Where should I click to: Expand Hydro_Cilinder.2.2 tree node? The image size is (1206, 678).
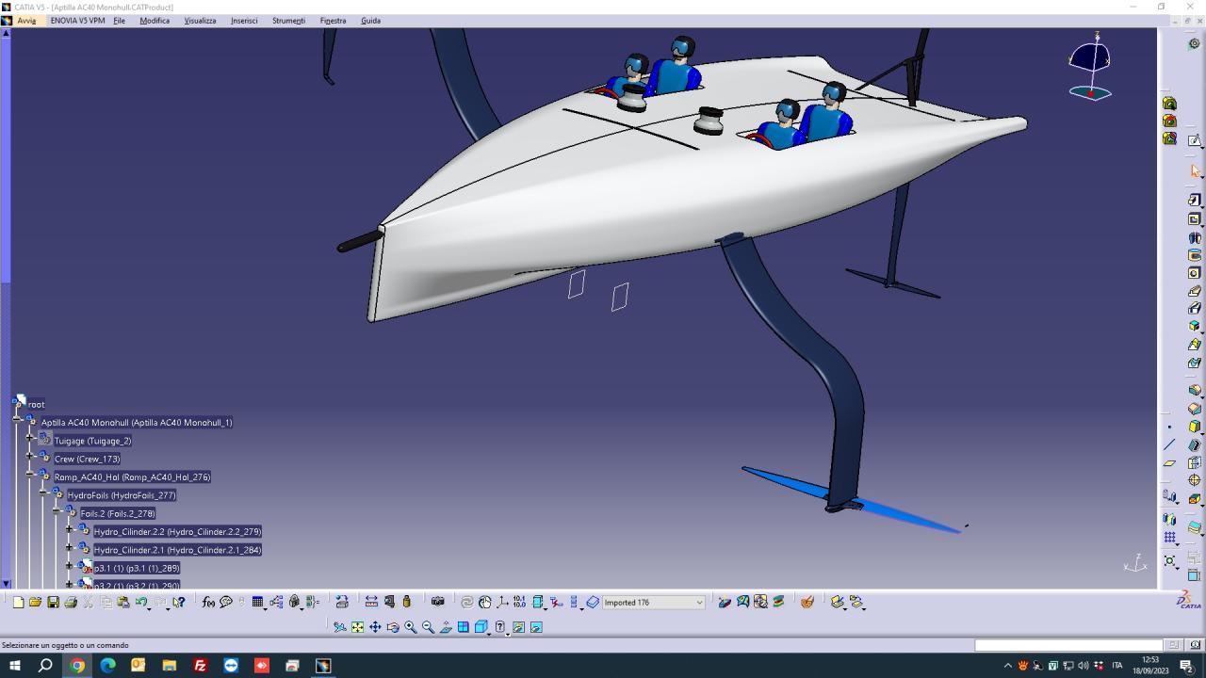tap(70, 531)
